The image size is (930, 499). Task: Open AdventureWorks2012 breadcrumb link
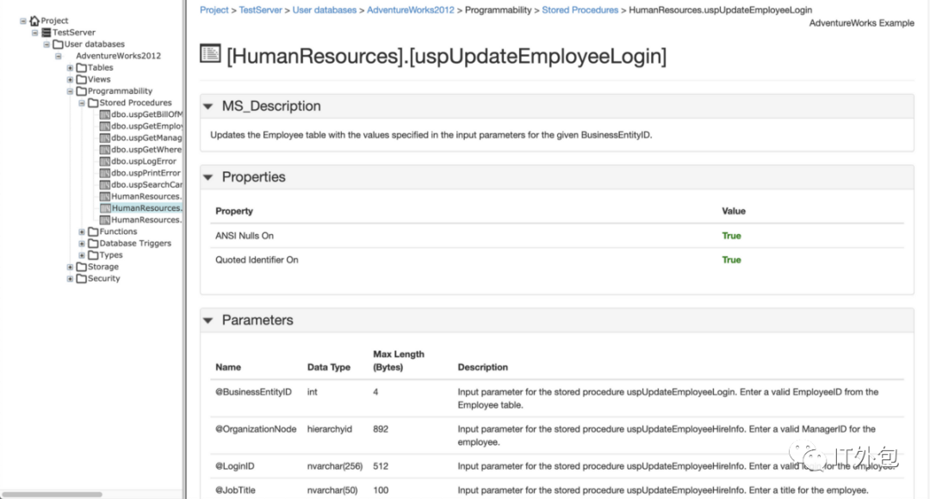point(412,10)
